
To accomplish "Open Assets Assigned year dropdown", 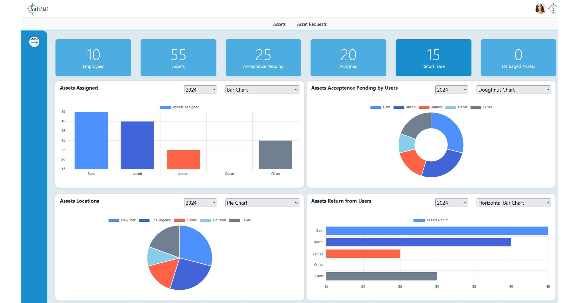I will pos(200,90).
